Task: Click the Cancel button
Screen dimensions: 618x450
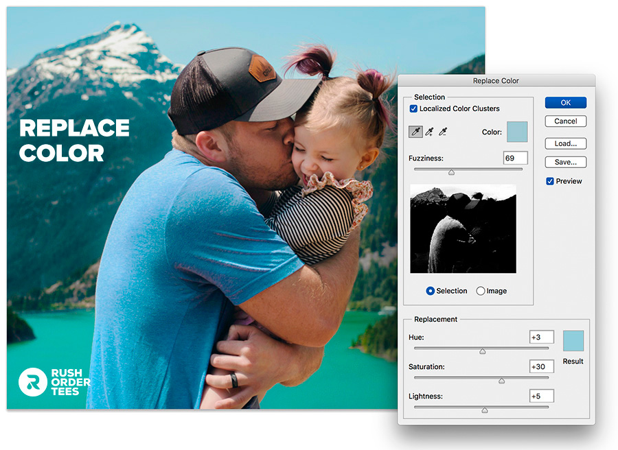Action: click(x=565, y=121)
